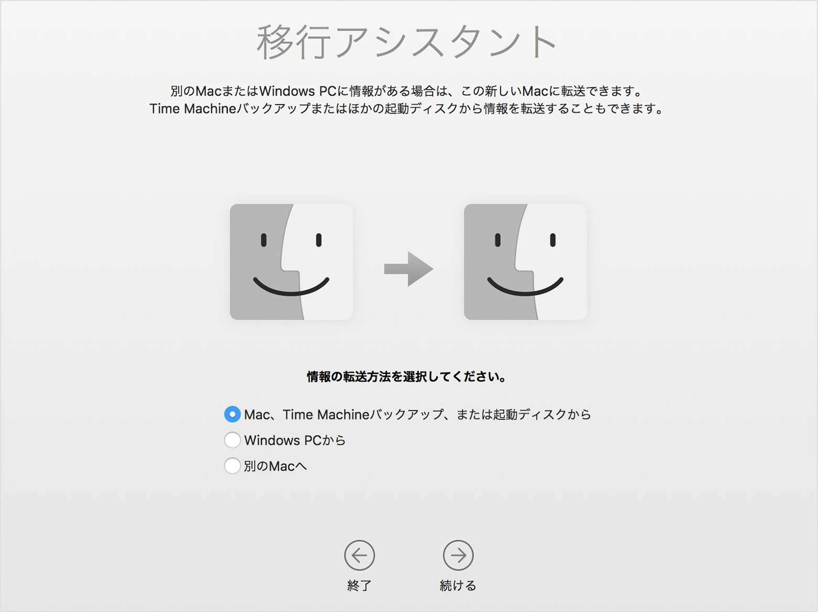Screen dimensions: 818x612
Task: Click the 続ける button to continue
Action: click(457, 585)
